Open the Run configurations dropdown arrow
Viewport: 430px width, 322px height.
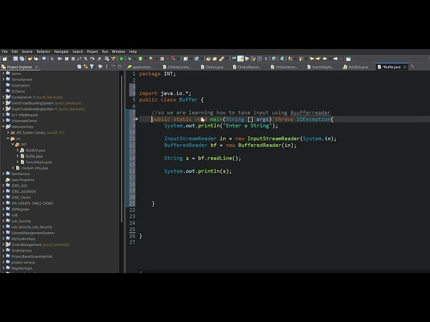tap(145, 58)
